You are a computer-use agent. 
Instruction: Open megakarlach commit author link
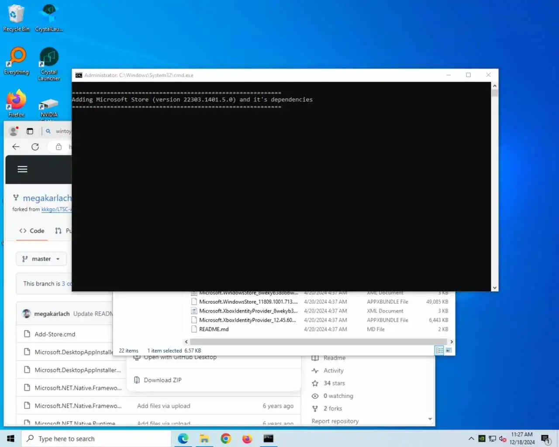[52, 313]
